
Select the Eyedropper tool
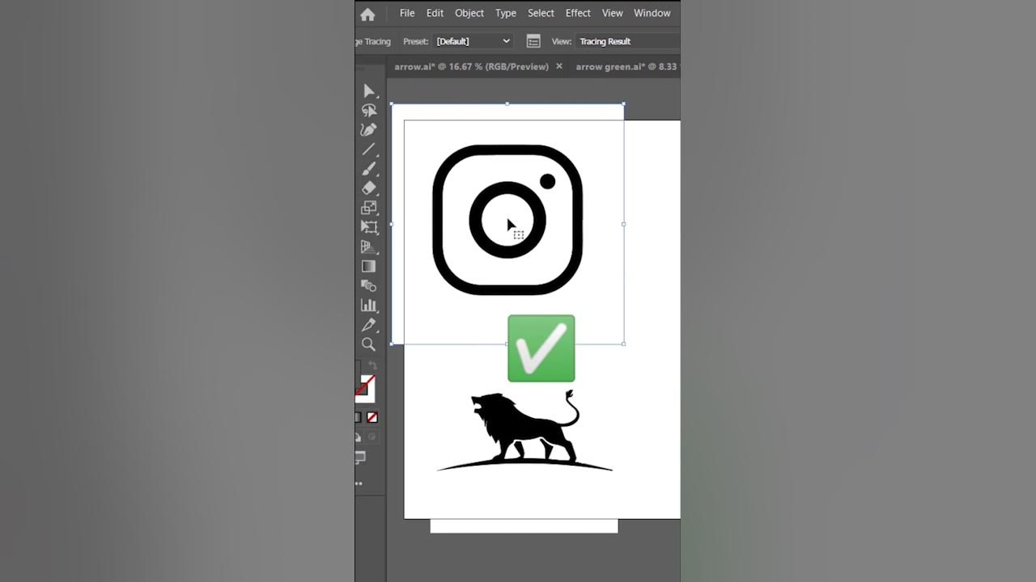(x=369, y=325)
